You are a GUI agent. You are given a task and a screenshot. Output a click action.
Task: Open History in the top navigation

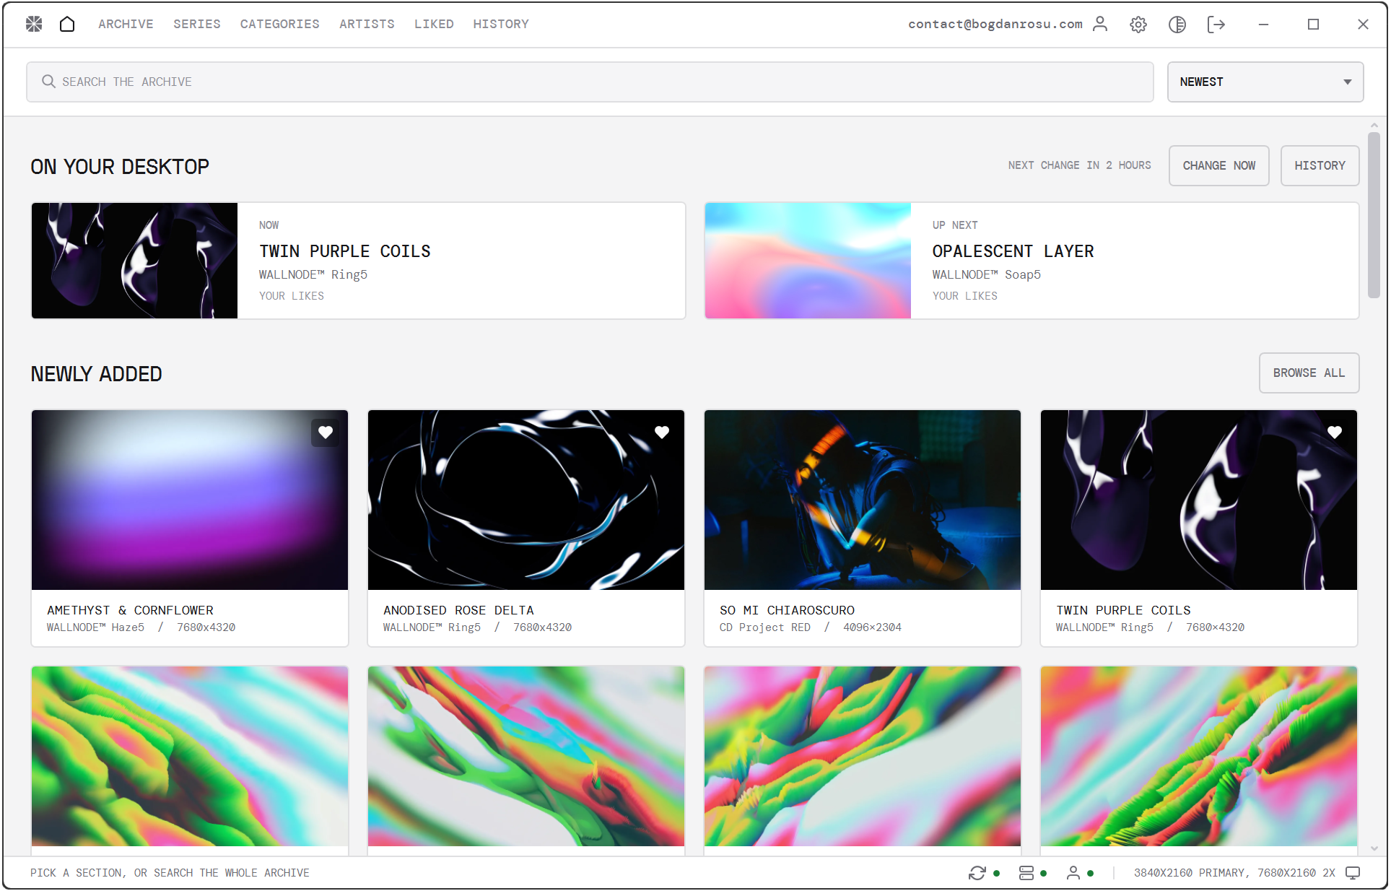[x=501, y=24]
